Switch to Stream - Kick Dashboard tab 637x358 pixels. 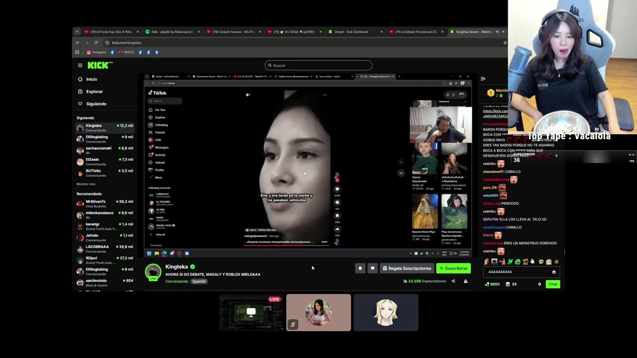[355, 32]
